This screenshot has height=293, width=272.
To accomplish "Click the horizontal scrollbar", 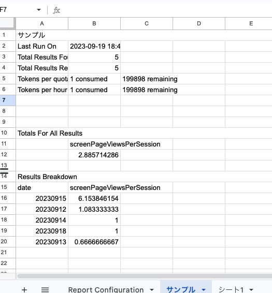I will tap(144, 276).
